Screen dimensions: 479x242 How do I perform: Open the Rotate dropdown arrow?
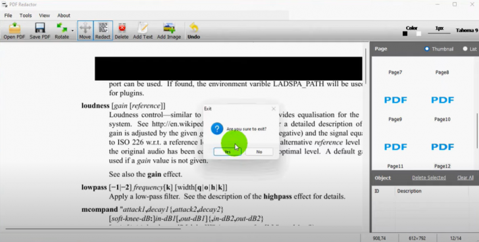[72, 30]
